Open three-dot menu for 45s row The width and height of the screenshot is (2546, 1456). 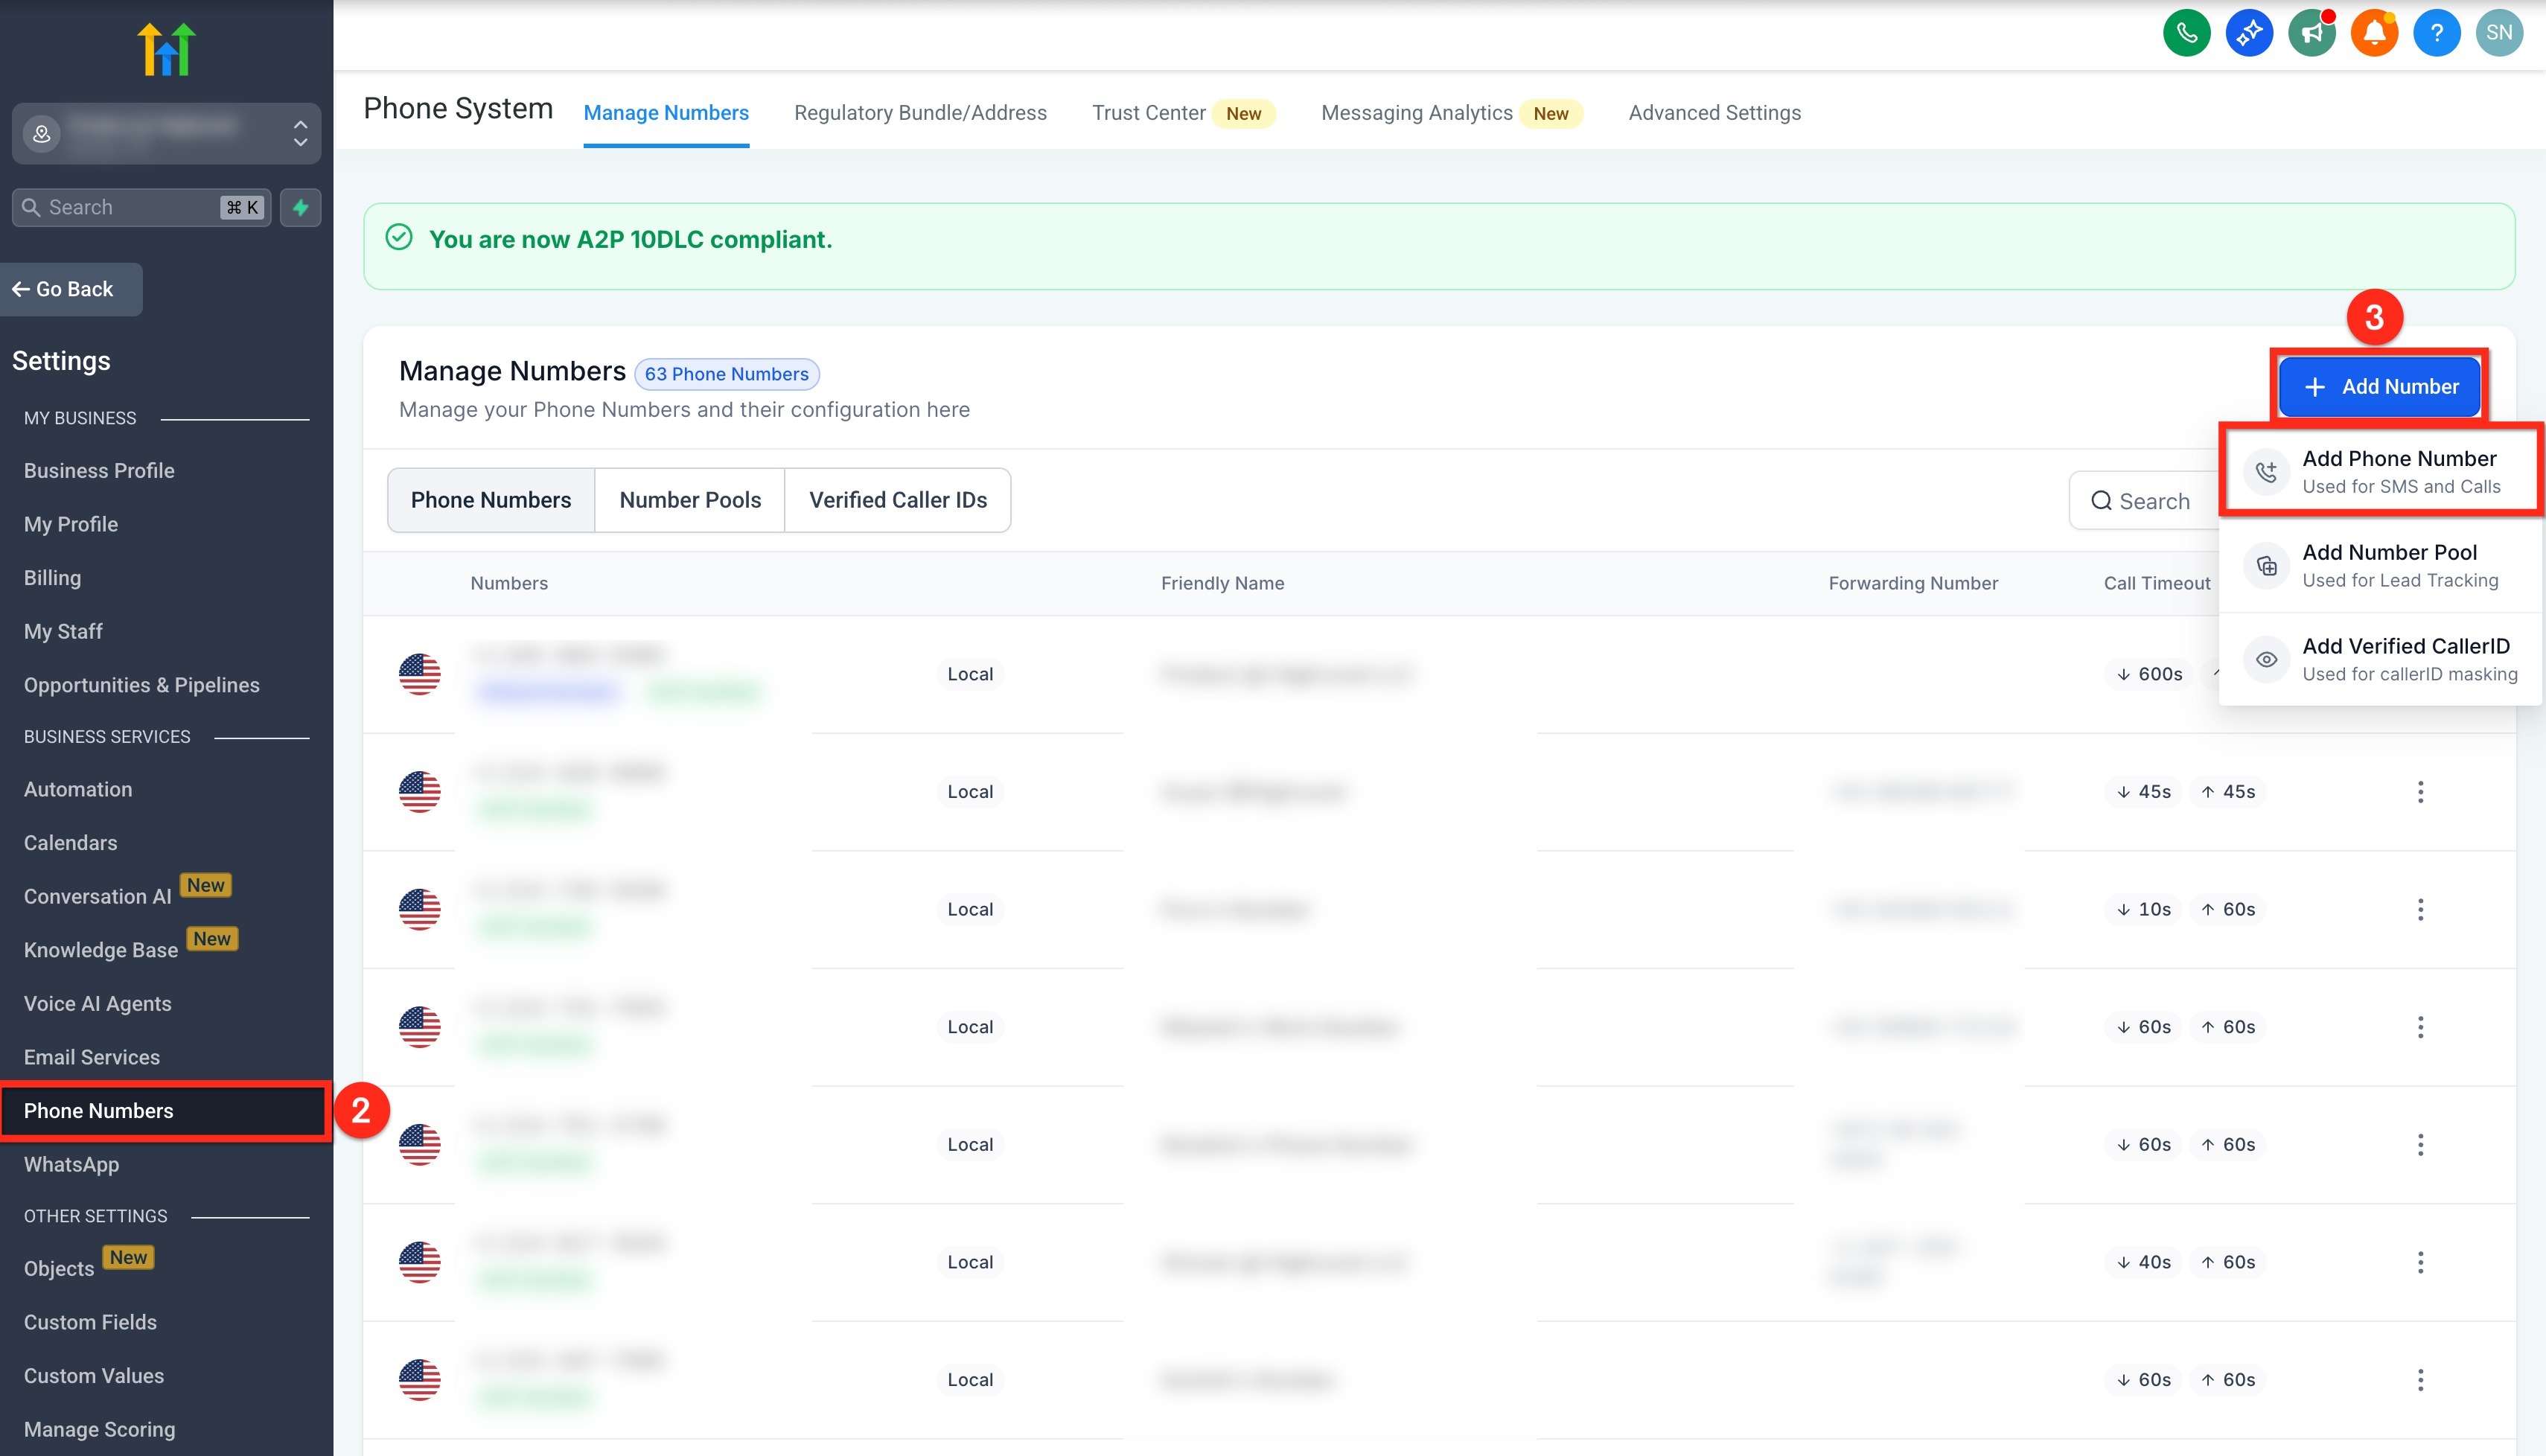[2420, 792]
